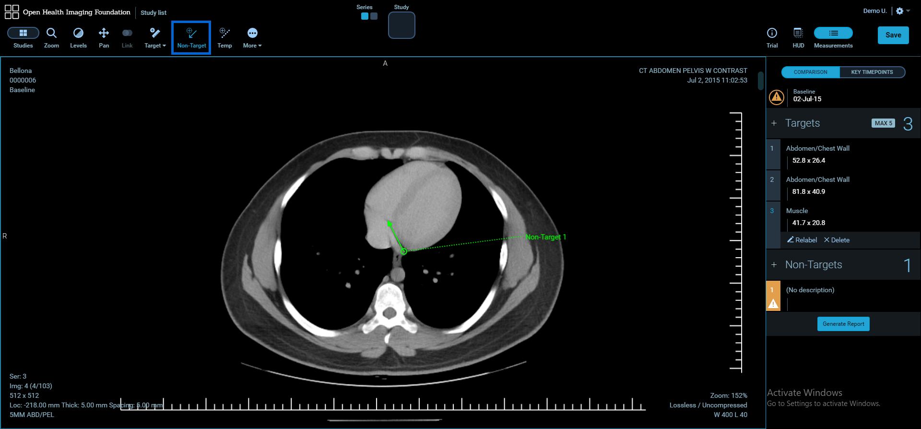
Task: Select the Pan tool
Action: [x=104, y=37]
